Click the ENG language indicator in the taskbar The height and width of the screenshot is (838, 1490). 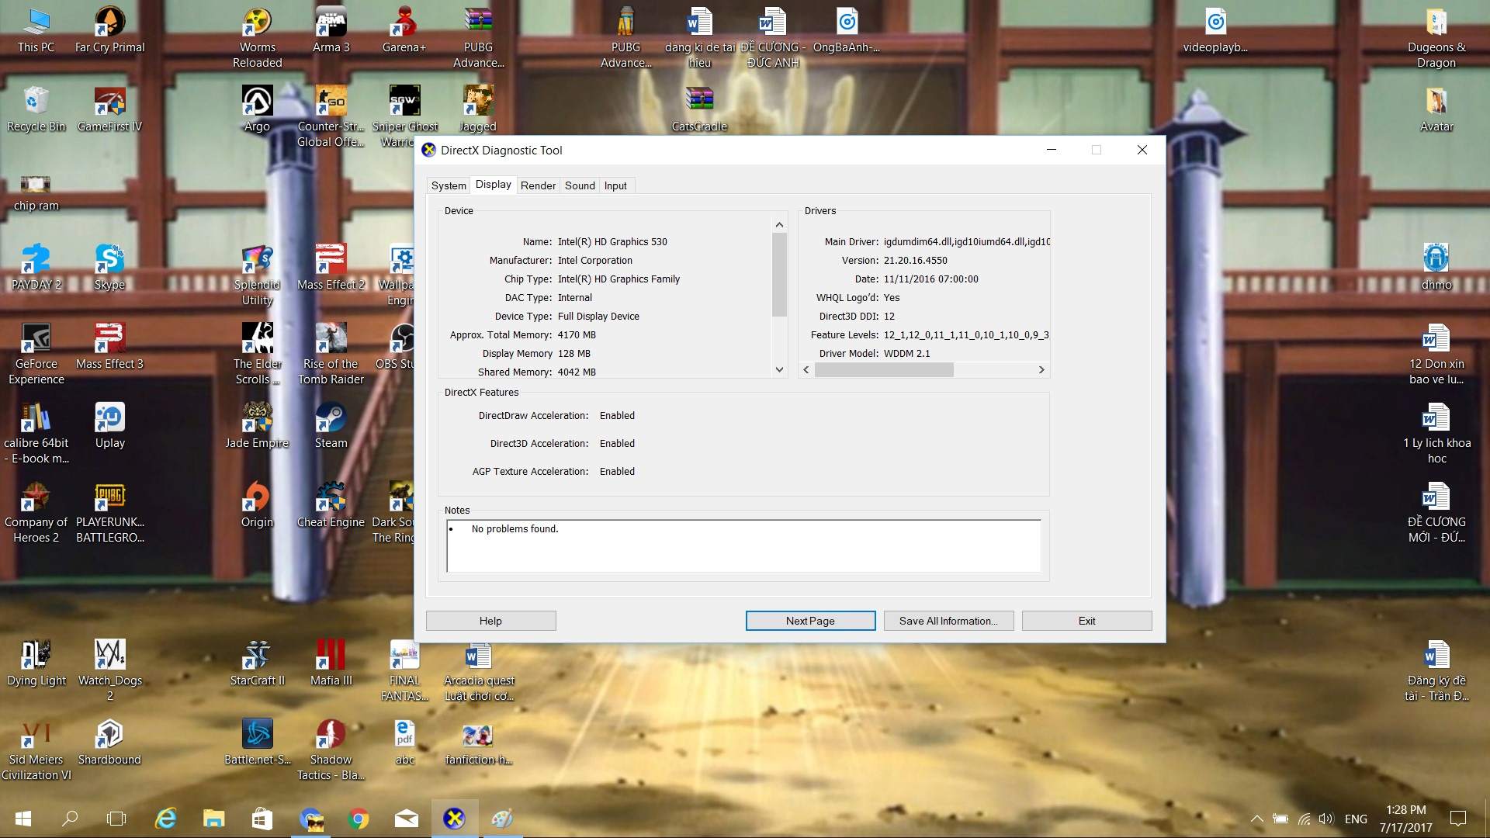point(1356,819)
